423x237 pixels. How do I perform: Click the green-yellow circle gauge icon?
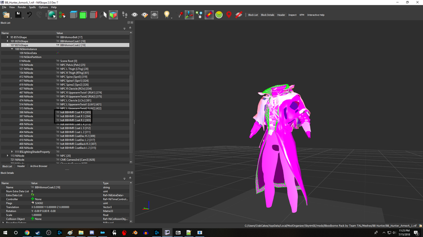coord(219,15)
